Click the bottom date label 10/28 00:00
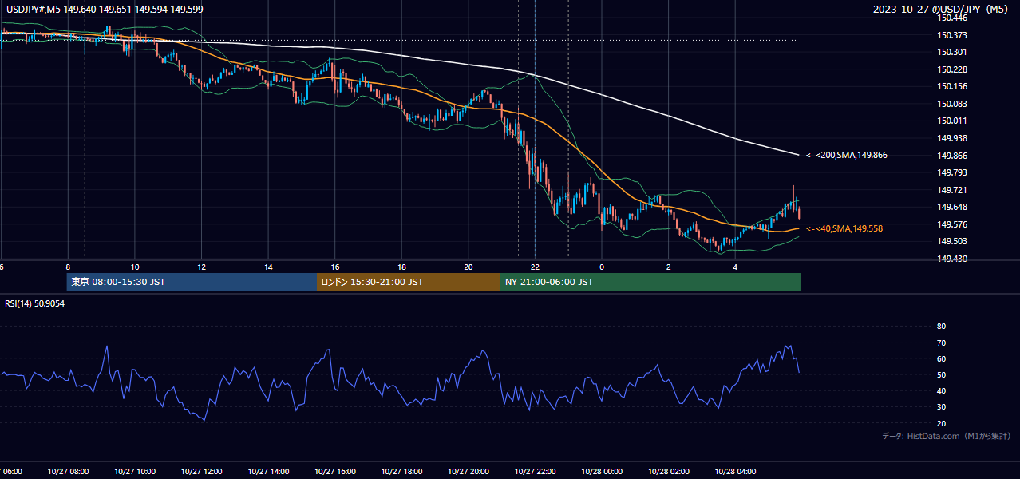Image resolution: width=1020 pixels, height=479 pixels. coord(602,472)
